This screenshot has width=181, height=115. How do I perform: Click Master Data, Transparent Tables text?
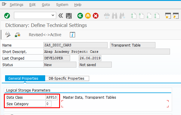click(89, 98)
